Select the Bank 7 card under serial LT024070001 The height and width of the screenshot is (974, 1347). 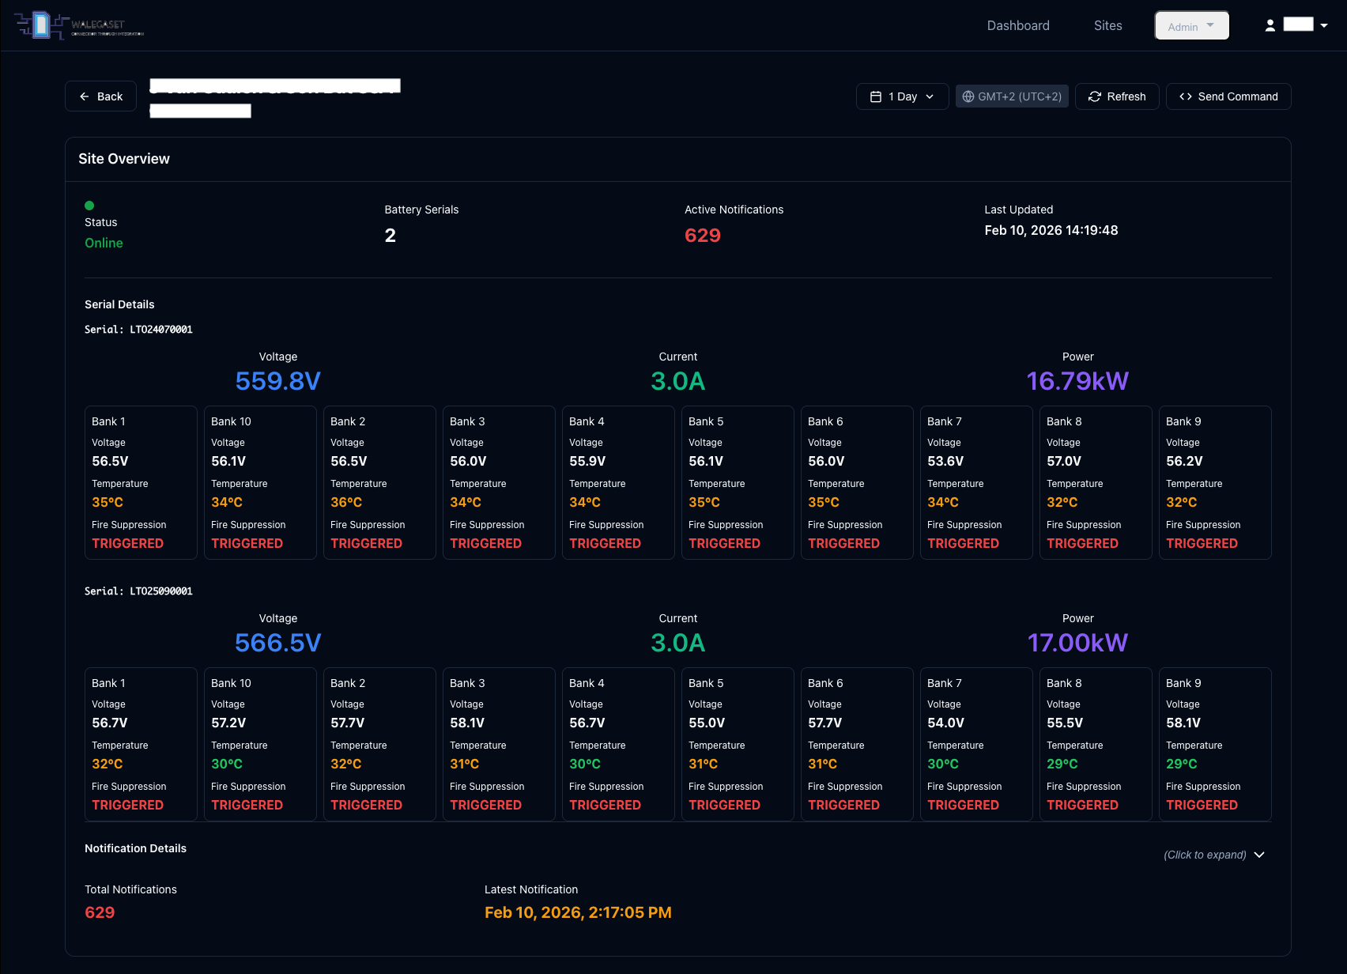[x=975, y=482]
